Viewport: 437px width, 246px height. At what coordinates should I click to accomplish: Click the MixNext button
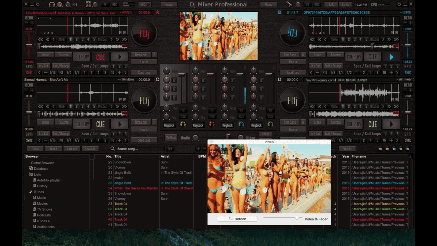tap(171, 138)
